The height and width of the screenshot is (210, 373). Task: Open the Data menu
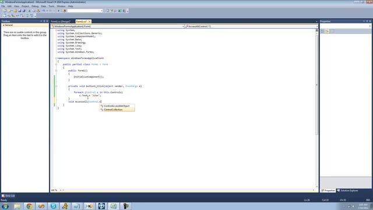(x=44, y=6)
